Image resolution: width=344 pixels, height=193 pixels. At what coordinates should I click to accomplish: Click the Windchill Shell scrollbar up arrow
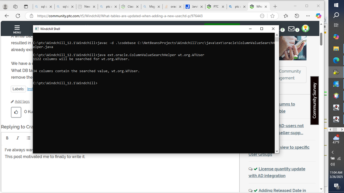click(x=277, y=35)
